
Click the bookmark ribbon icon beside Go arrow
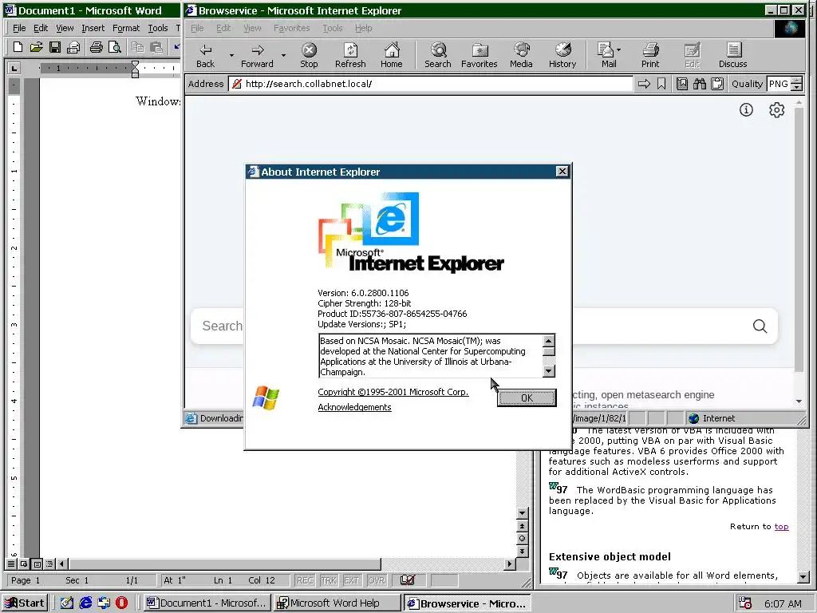click(x=661, y=84)
